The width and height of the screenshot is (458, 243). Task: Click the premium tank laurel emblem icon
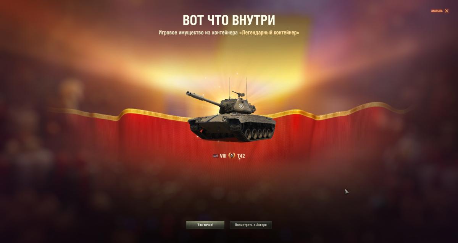[232, 156]
